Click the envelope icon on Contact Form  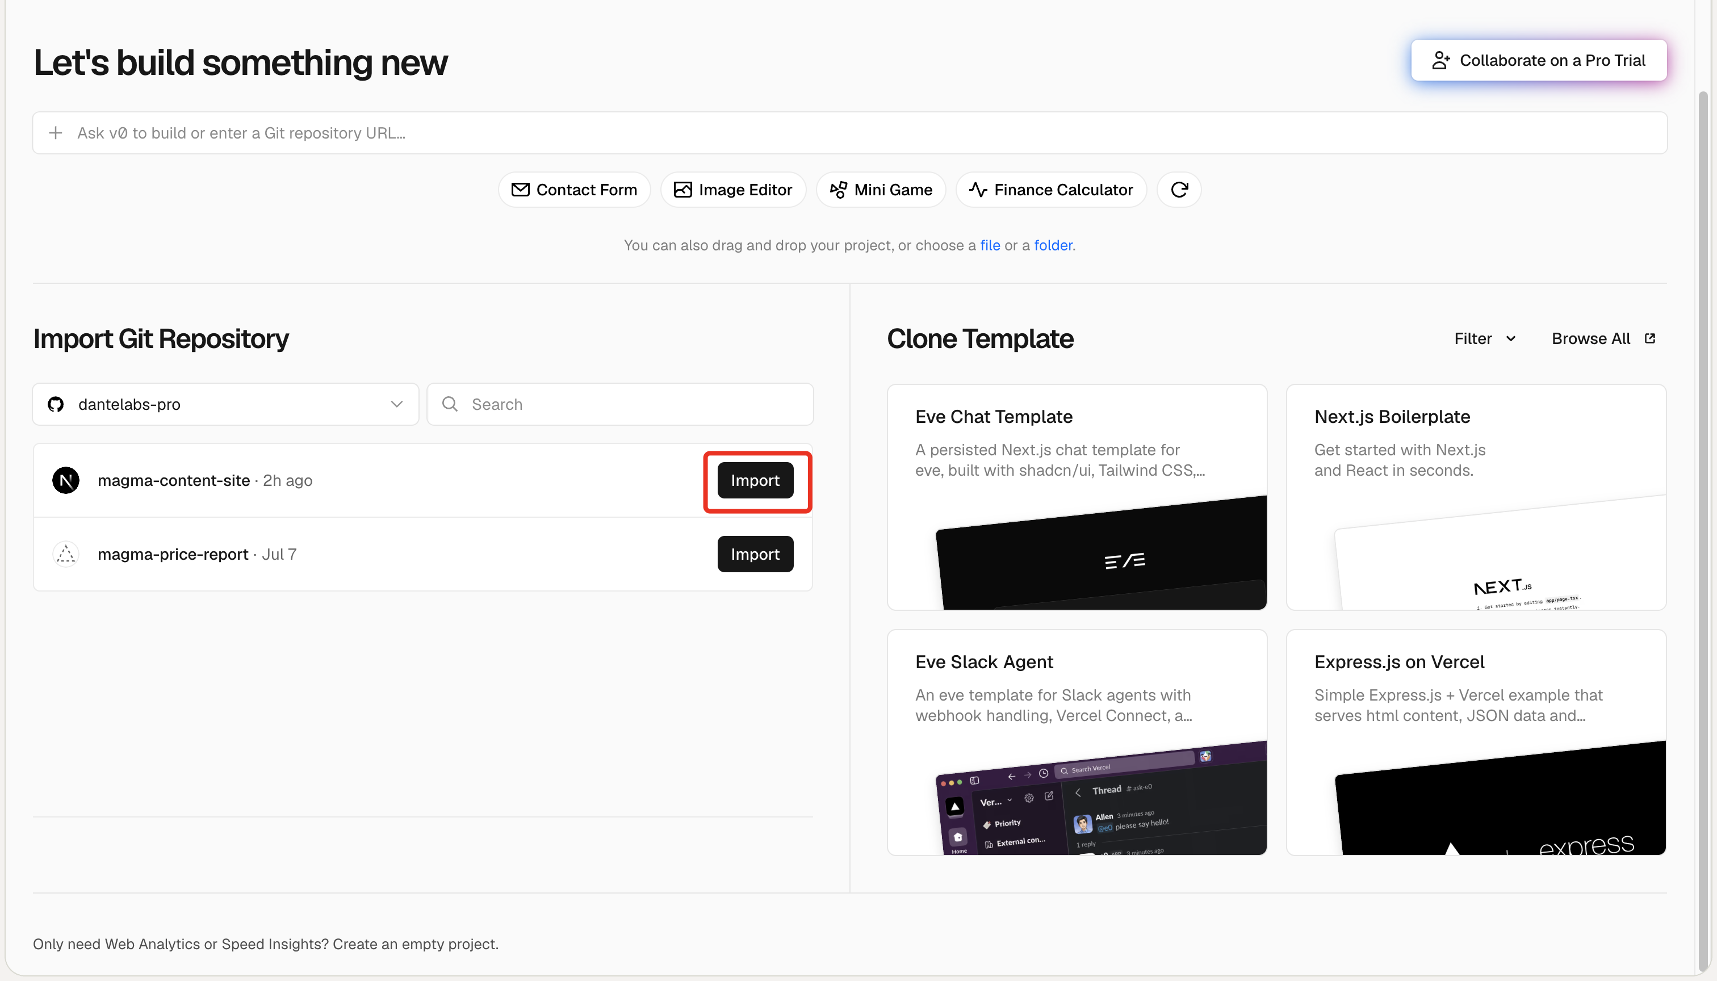tap(520, 190)
